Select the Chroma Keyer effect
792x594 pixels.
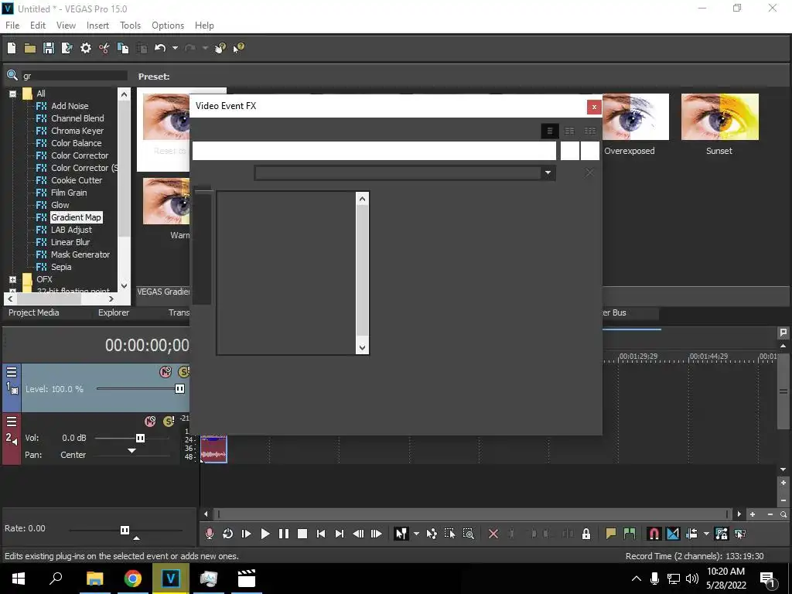[77, 131]
